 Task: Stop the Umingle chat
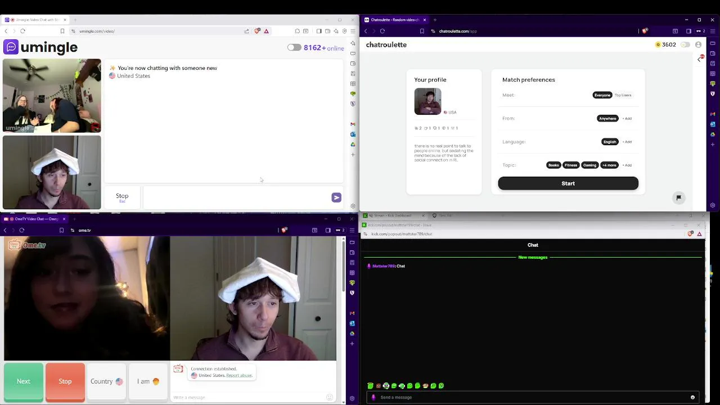pyautogui.click(x=122, y=197)
